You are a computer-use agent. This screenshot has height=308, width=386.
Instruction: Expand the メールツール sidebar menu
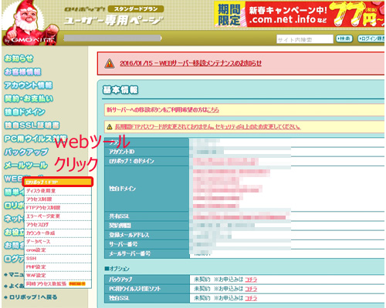[25, 165]
